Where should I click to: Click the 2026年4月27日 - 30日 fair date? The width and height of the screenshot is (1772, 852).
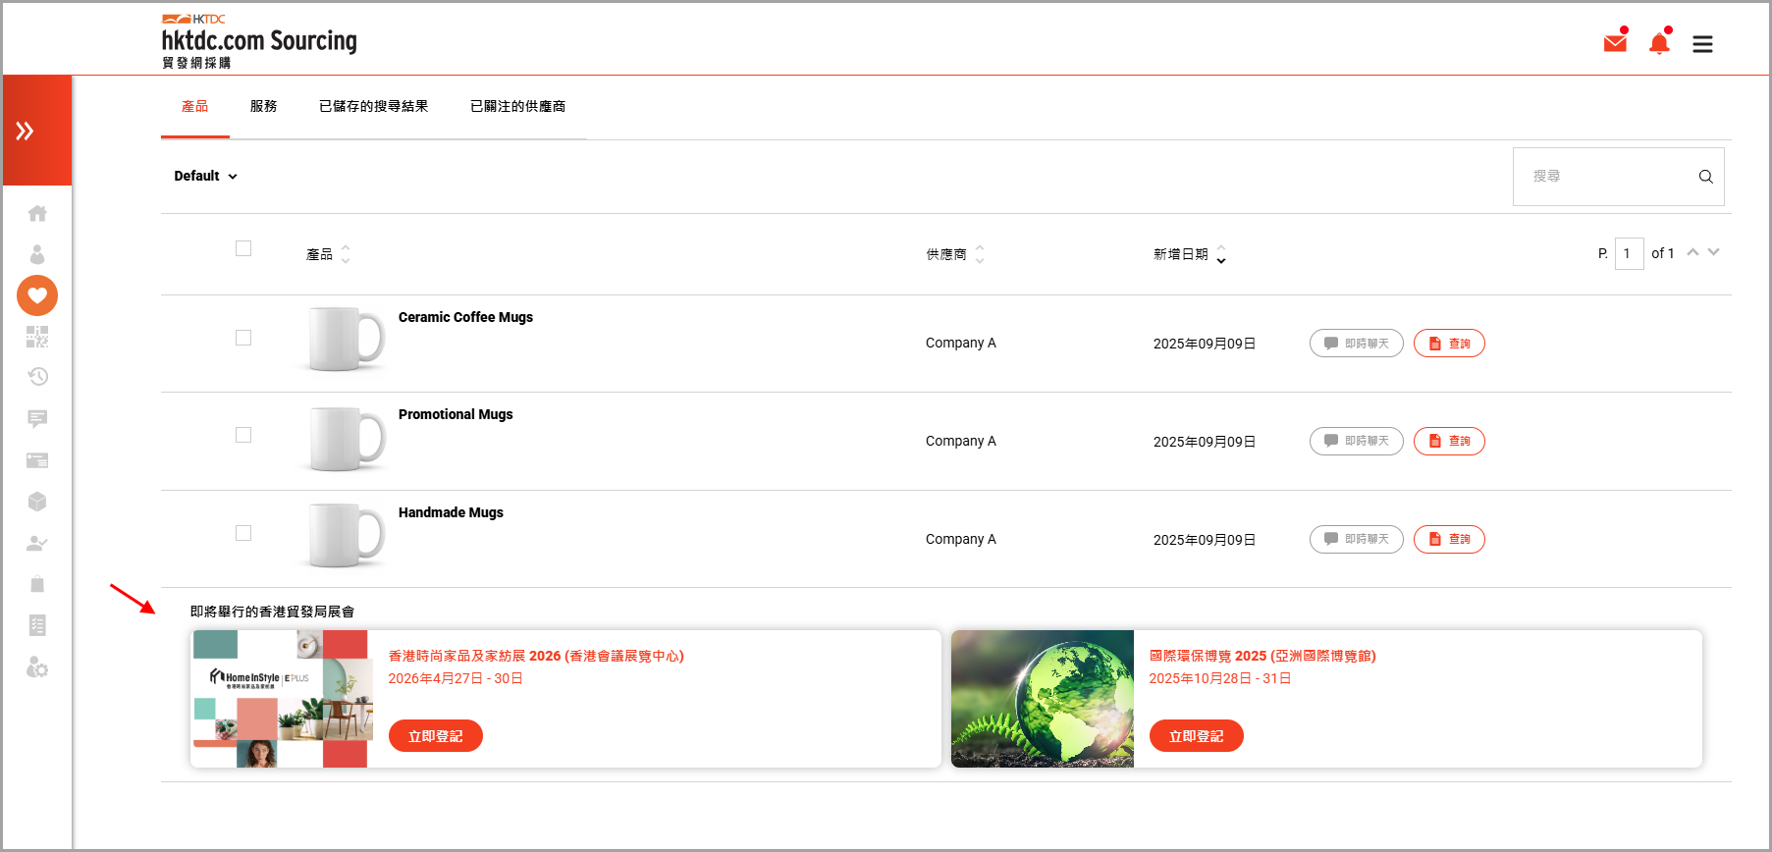[456, 678]
